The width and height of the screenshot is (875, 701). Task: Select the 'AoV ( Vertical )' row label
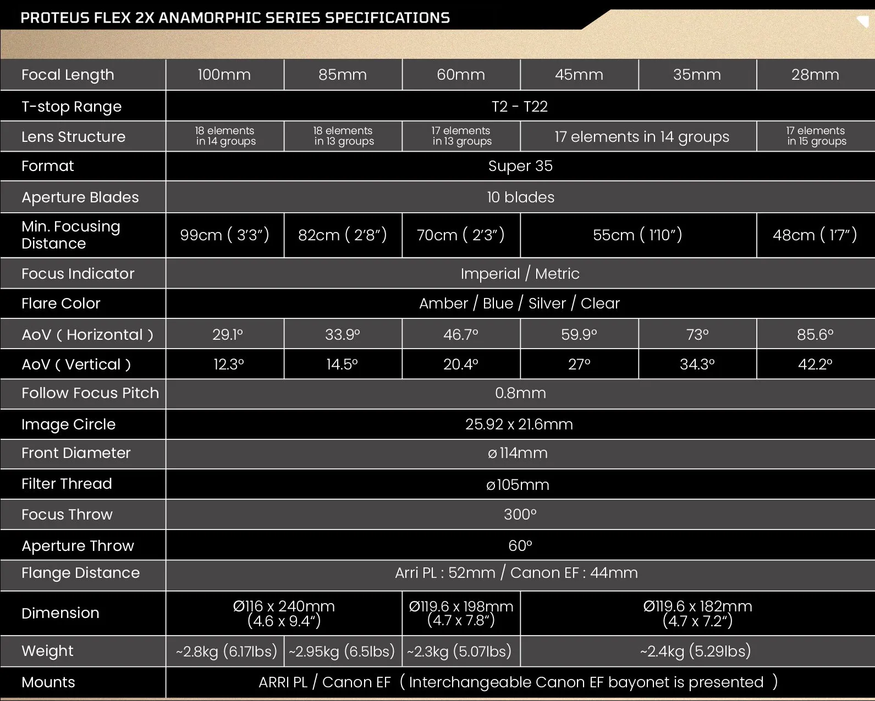[76, 365]
